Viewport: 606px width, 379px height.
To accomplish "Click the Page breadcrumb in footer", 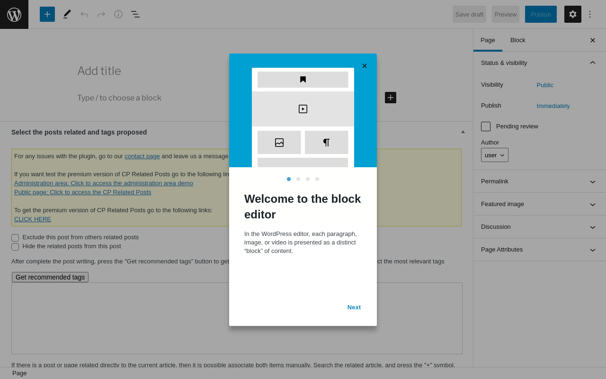I will 19,373.
